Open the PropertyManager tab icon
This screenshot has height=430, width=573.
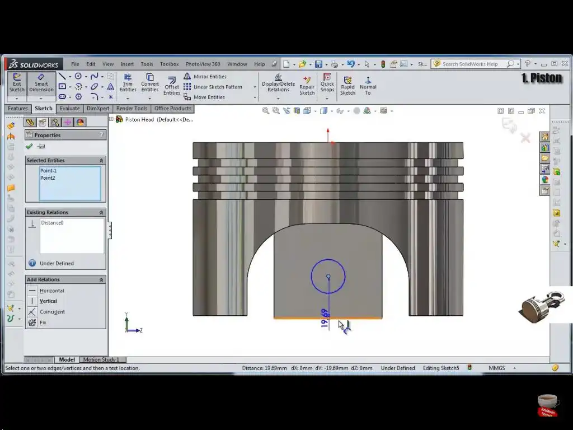[x=43, y=122]
